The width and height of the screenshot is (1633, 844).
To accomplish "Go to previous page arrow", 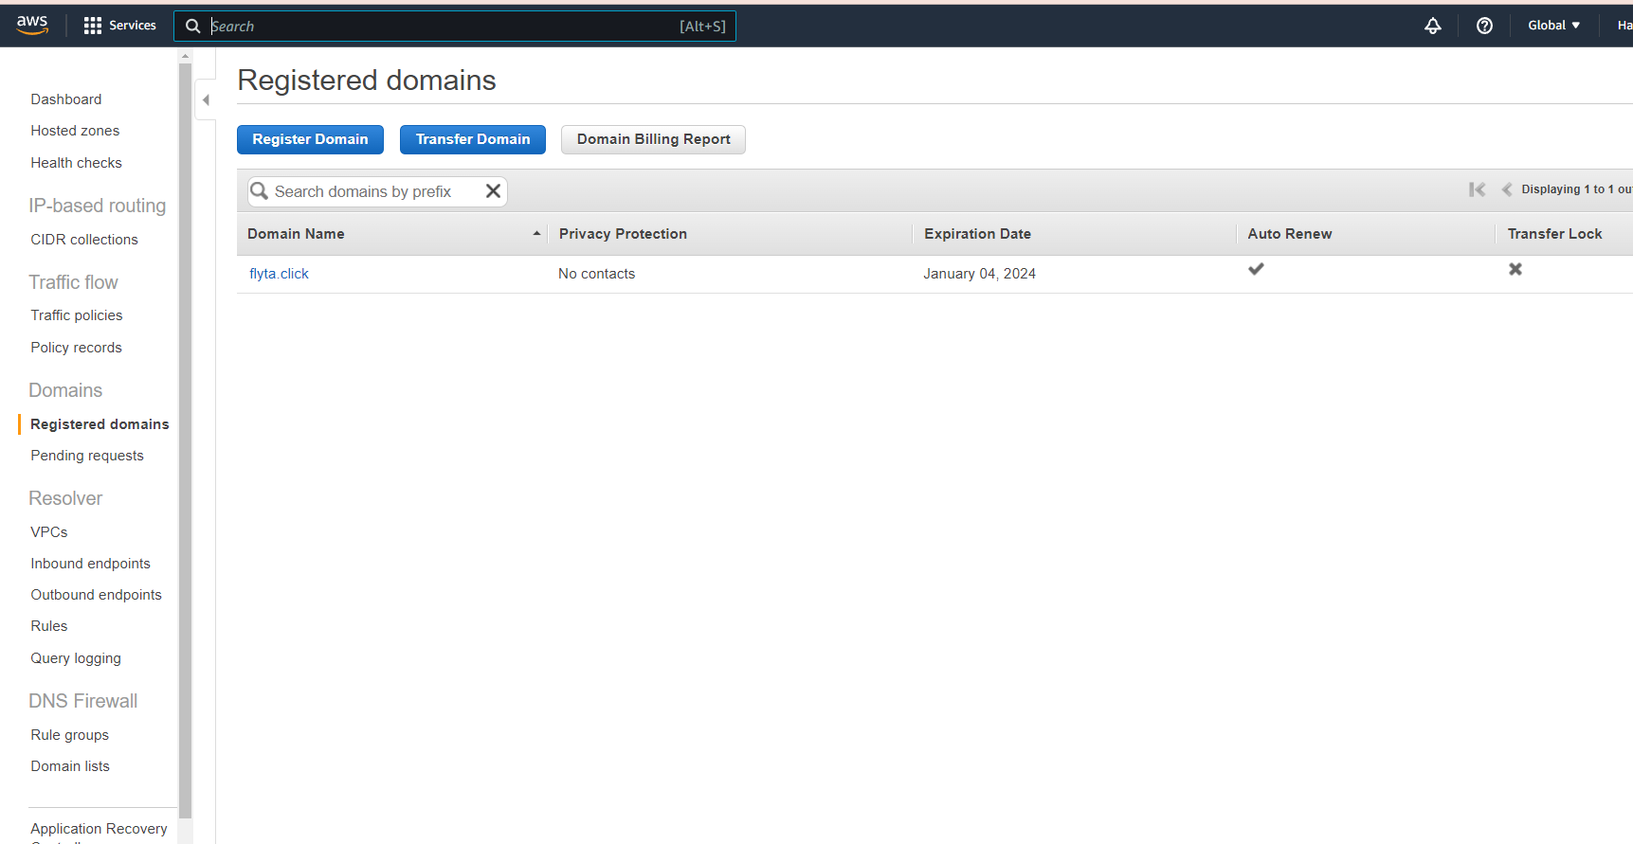I will 1506,189.
